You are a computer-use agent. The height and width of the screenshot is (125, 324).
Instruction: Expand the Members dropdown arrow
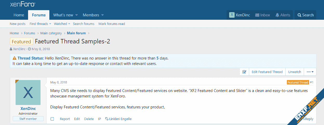(102, 15)
